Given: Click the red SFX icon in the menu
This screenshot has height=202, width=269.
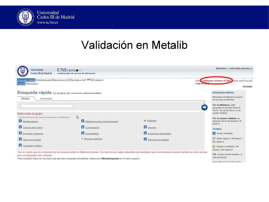Looking at the screenshot, I should click(x=89, y=80).
